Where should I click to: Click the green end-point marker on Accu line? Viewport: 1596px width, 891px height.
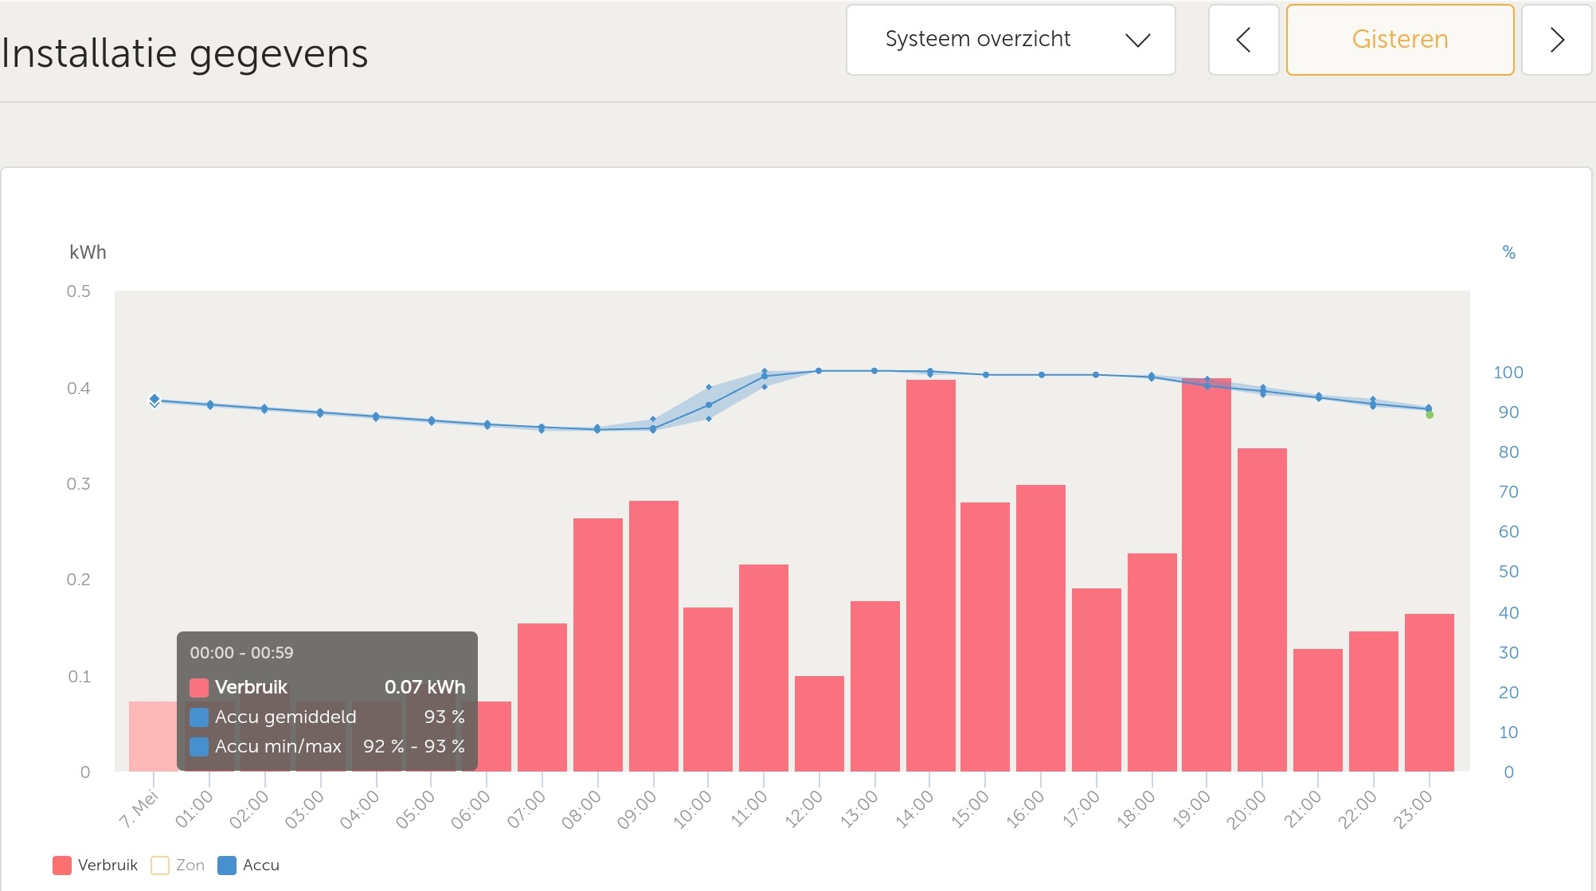[x=1430, y=415]
